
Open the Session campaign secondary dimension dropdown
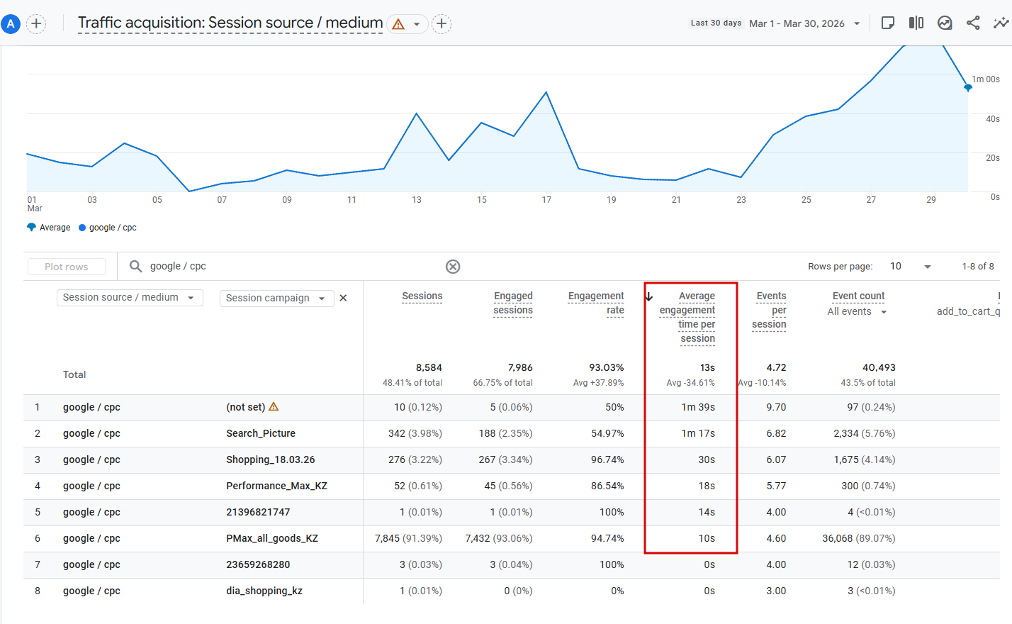(276, 299)
